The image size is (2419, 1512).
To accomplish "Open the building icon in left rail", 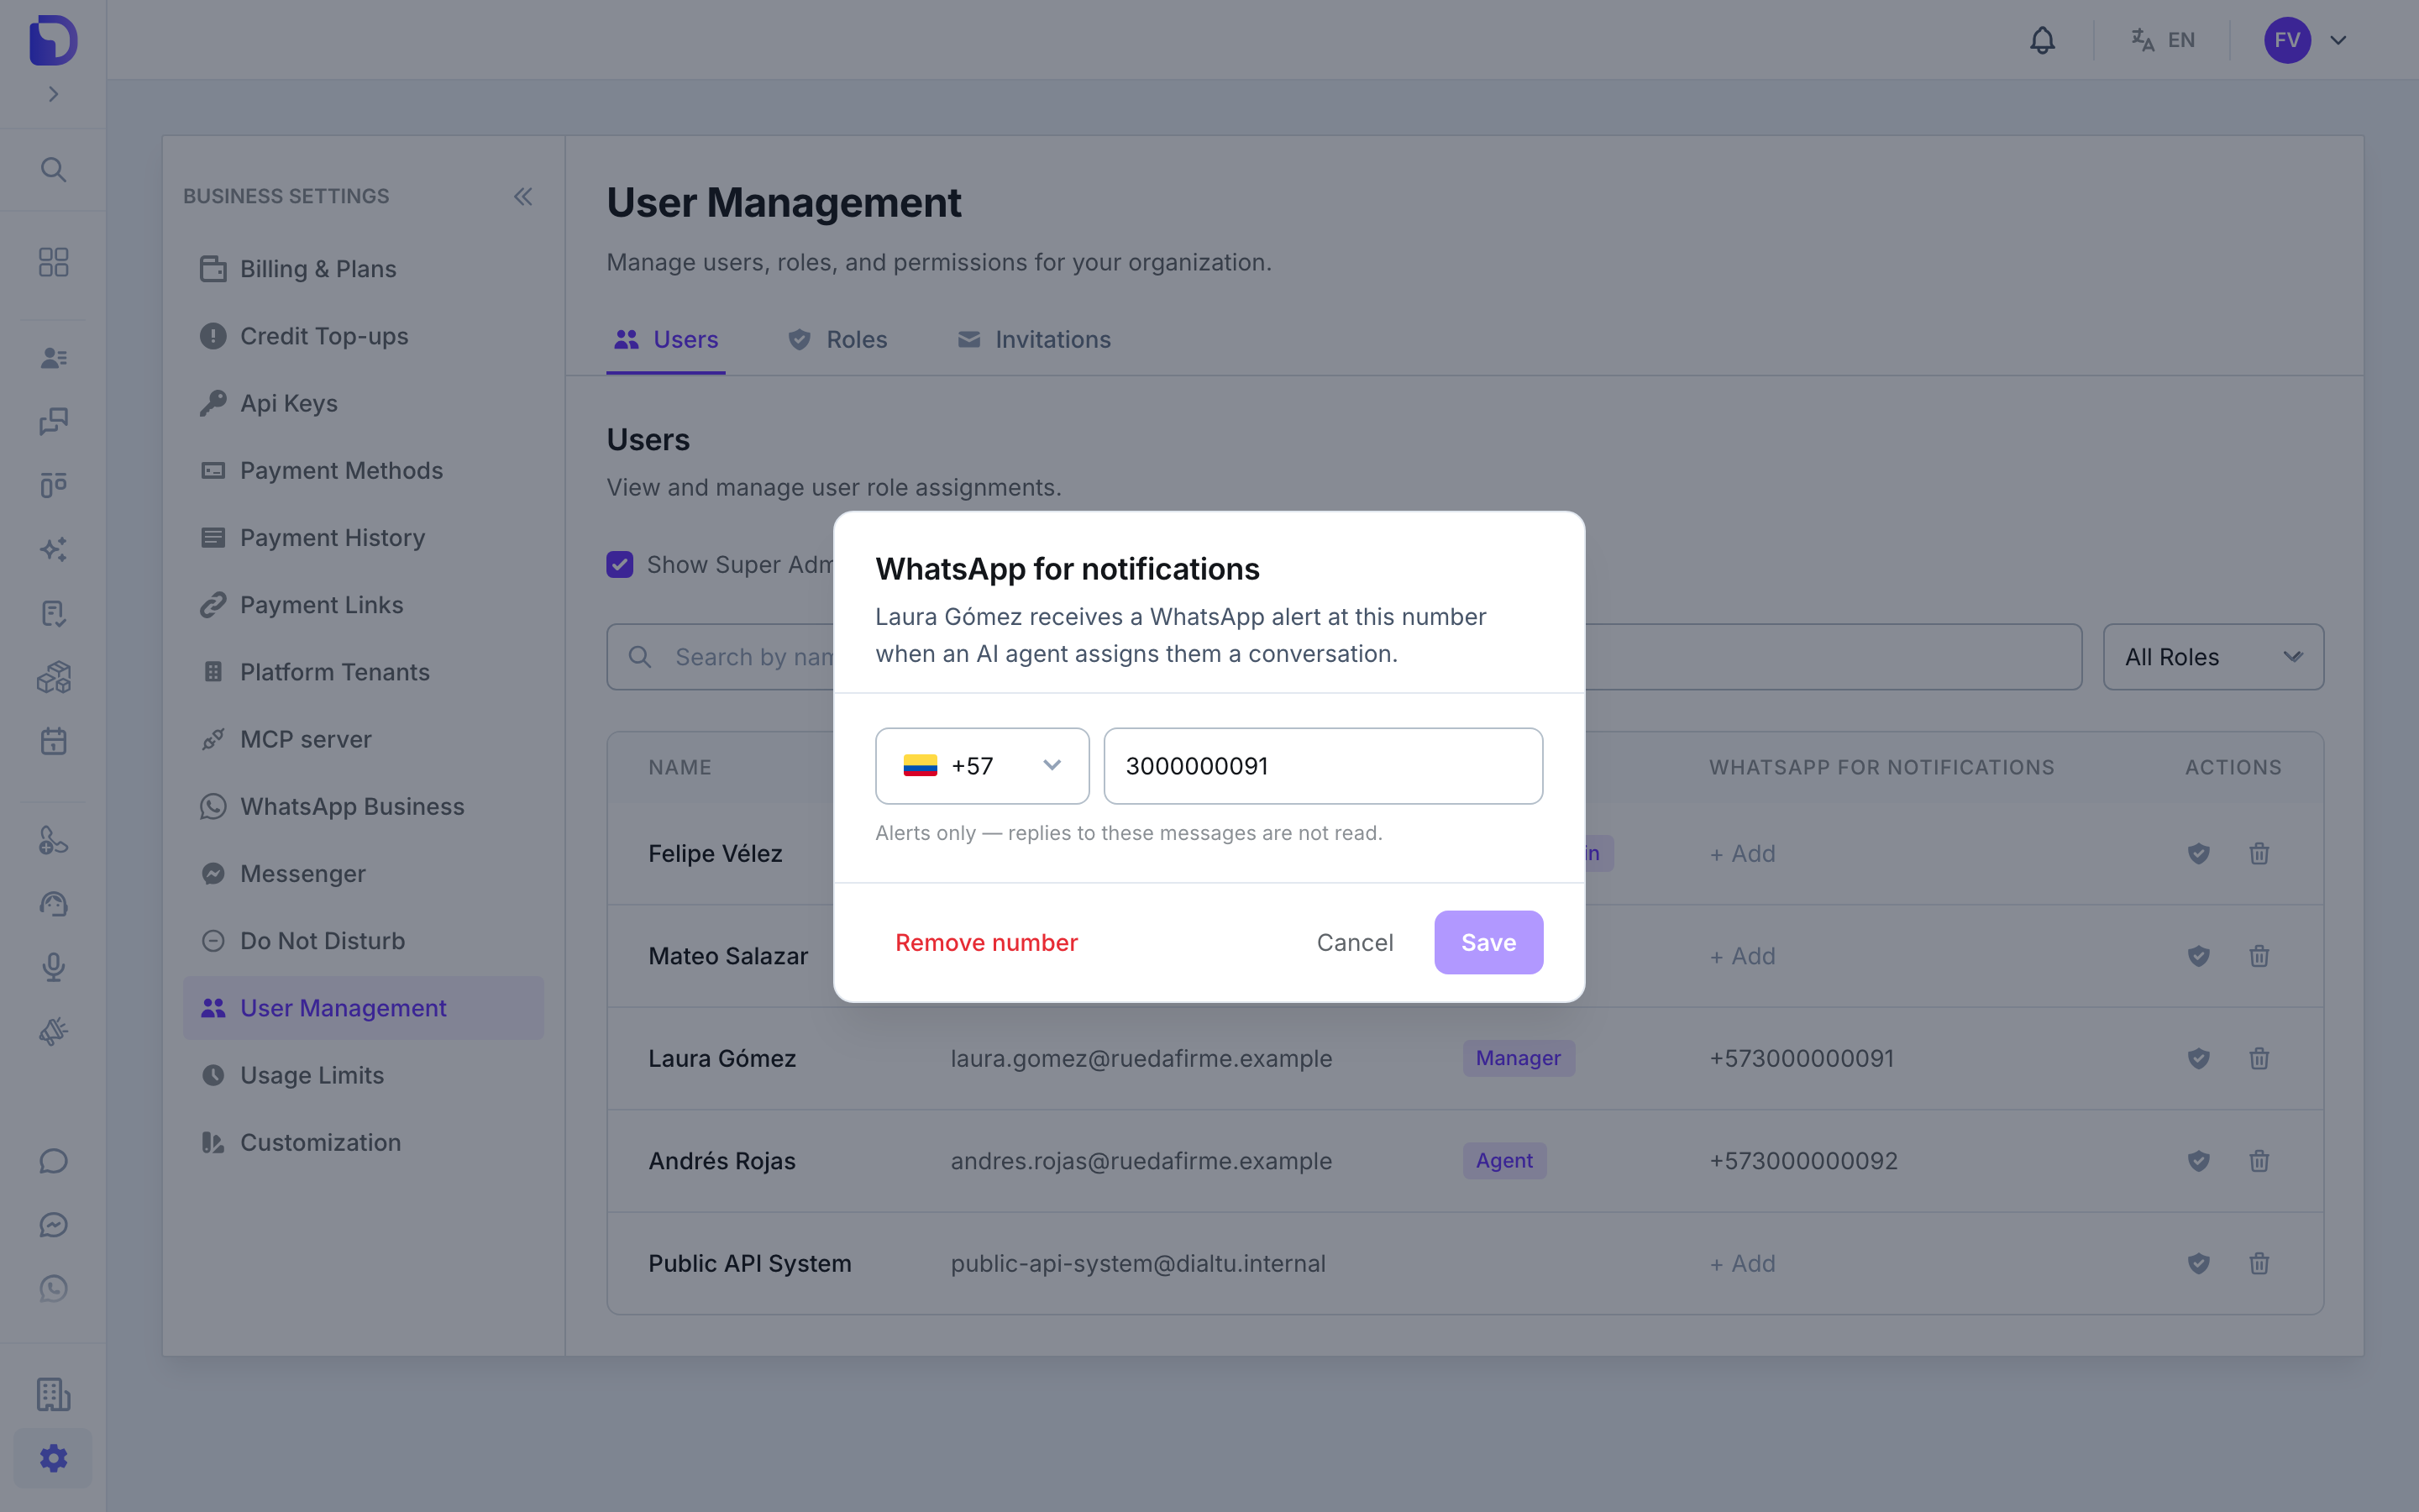I will (53, 1394).
